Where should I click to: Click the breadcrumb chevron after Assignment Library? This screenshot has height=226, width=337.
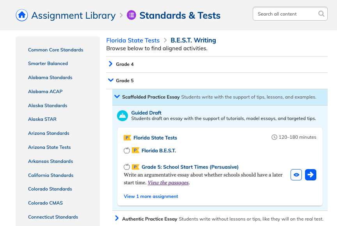pyautogui.click(x=121, y=15)
